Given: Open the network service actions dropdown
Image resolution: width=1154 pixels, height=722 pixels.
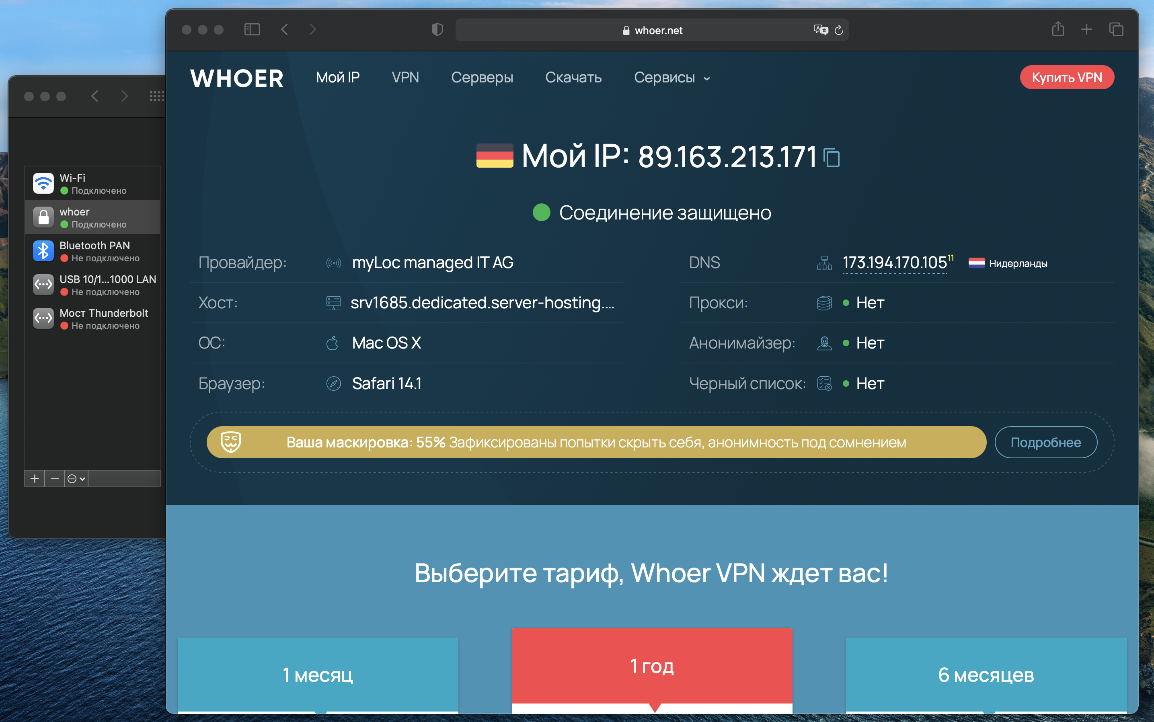Looking at the screenshot, I should [x=76, y=479].
